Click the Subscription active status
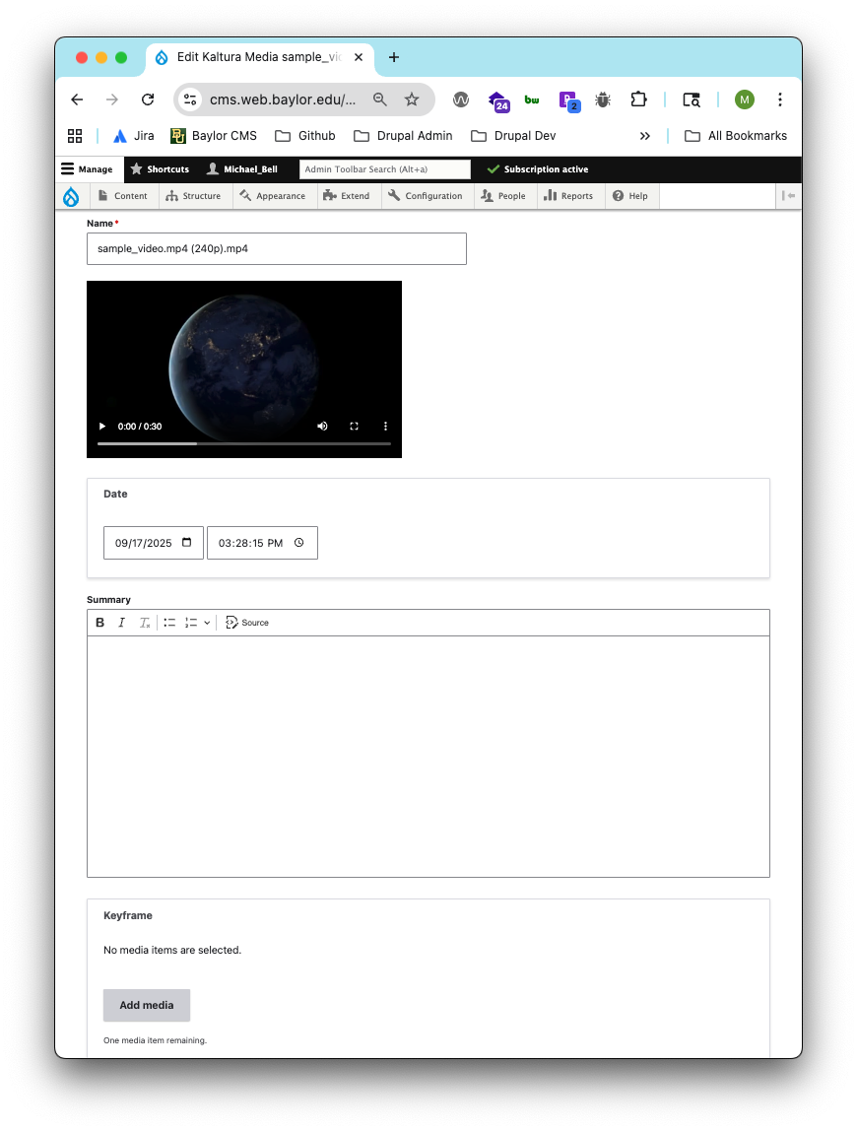The image size is (857, 1131). coord(538,168)
